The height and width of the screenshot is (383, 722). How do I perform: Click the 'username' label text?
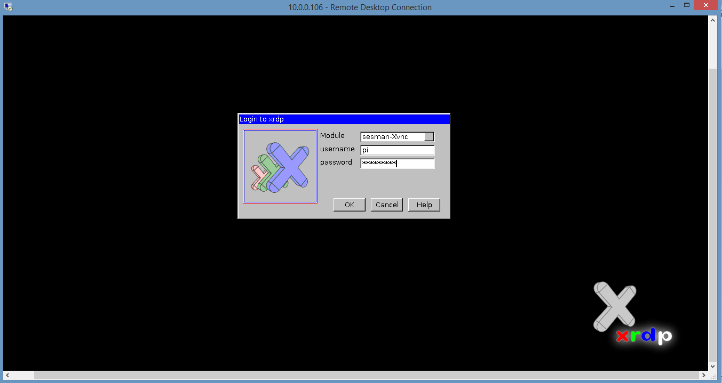337,149
